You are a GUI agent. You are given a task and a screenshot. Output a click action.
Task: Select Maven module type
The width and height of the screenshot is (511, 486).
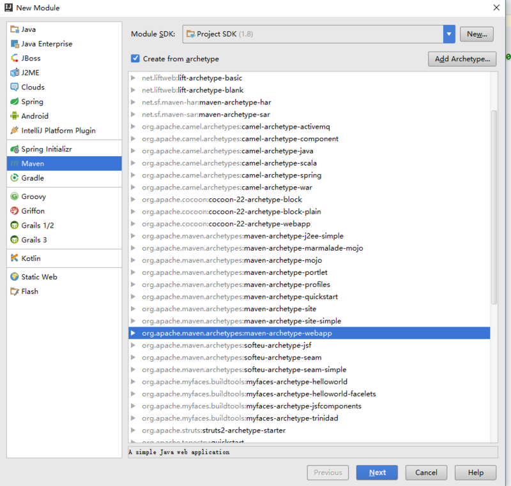point(65,164)
